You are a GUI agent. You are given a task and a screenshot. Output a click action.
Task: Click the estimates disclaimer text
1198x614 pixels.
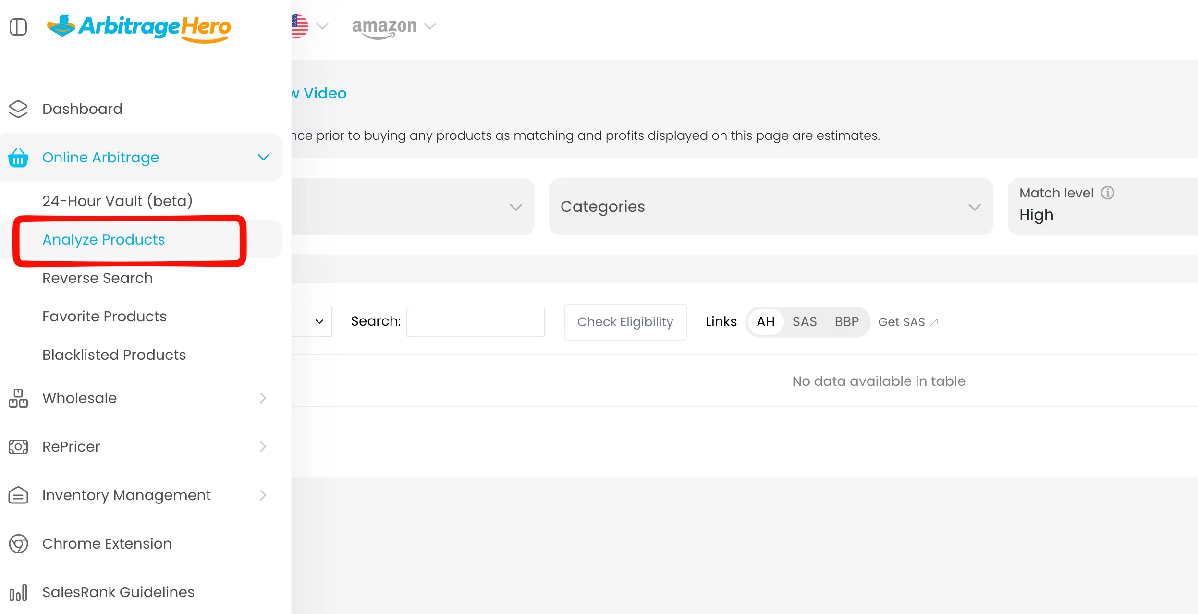coord(586,135)
